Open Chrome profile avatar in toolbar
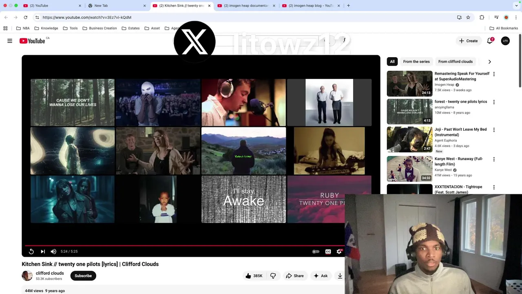Image resolution: width=522 pixels, height=294 pixels. (x=506, y=18)
